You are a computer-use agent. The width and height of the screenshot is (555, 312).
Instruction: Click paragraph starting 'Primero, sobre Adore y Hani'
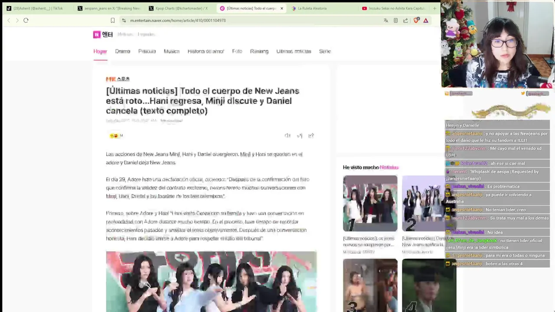click(x=206, y=226)
